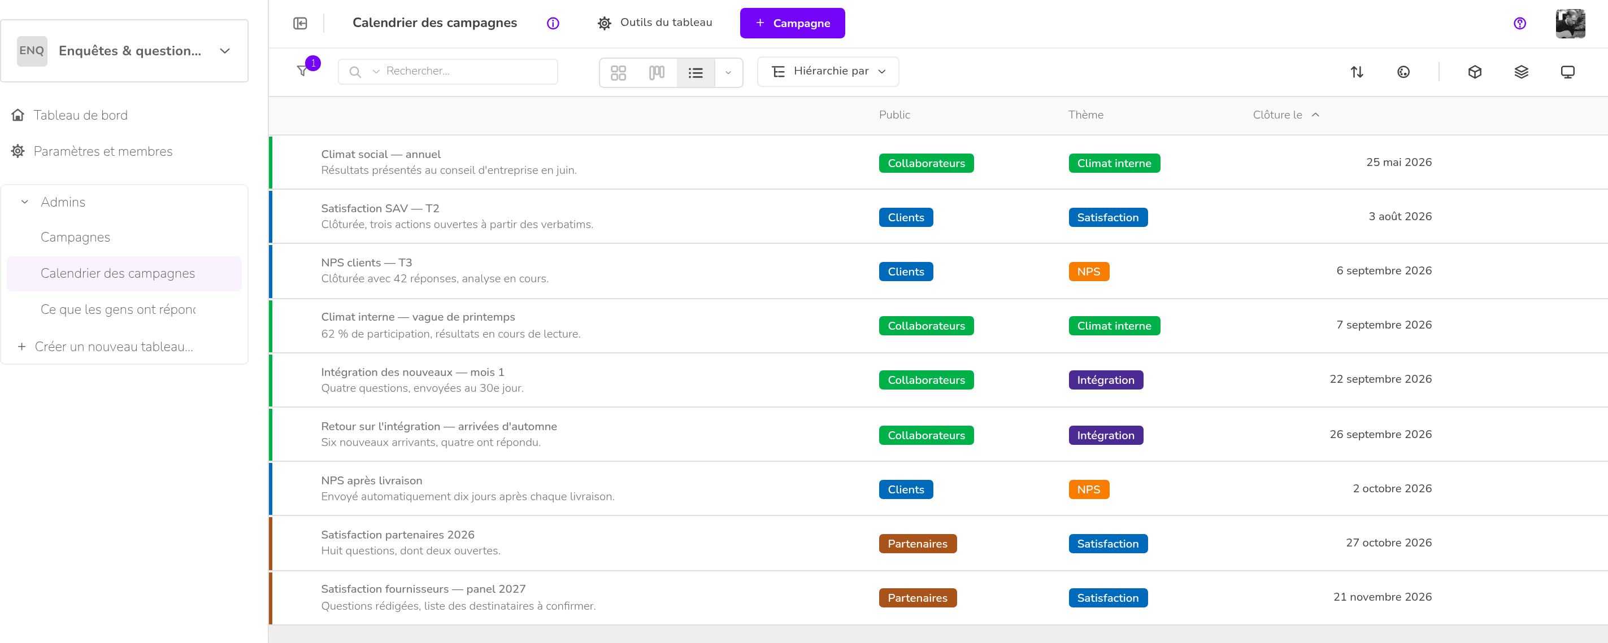The image size is (1608, 643).
Task: Open the palette color-by icon
Action: click(x=1403, y=72)
